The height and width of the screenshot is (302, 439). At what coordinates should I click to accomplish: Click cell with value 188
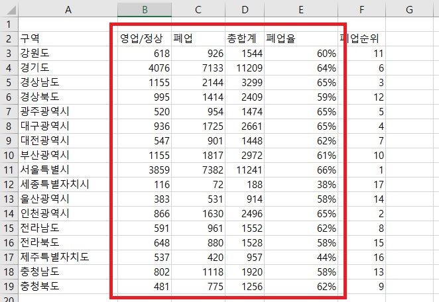pos(245,184)
